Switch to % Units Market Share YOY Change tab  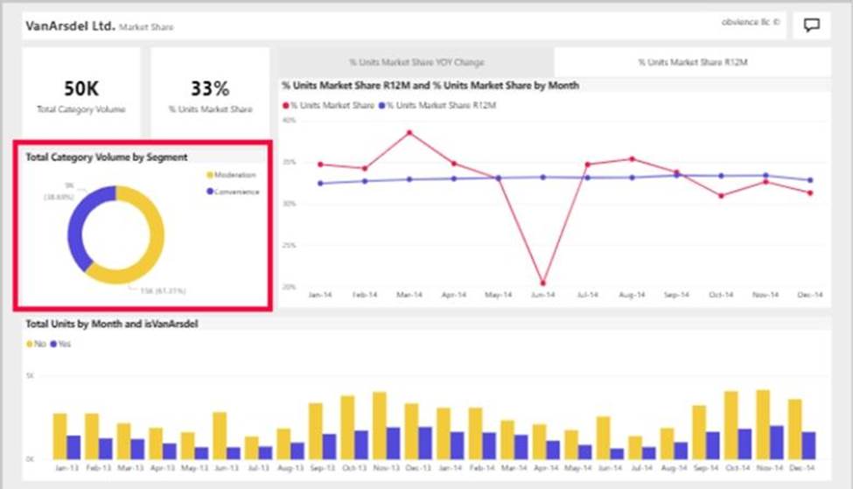coord(416,63)
